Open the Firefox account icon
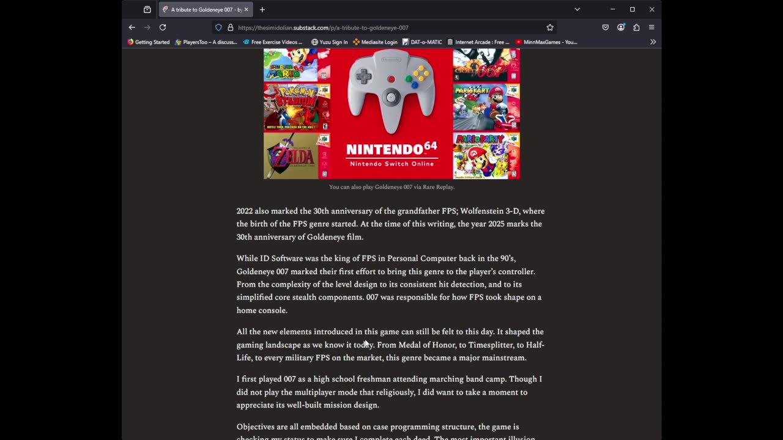The image size is (783, 440). [x=621, y=28]
